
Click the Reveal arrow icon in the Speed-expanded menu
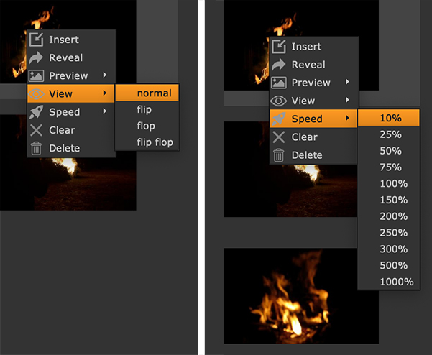tap(279, 65)
